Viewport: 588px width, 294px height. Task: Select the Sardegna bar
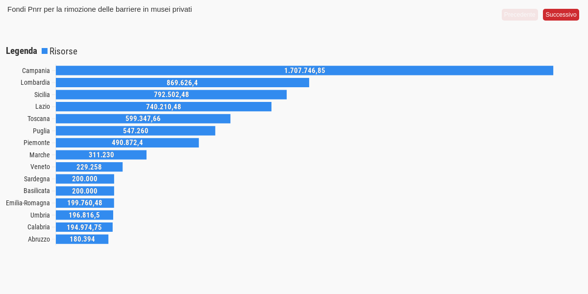pos(85,179)
